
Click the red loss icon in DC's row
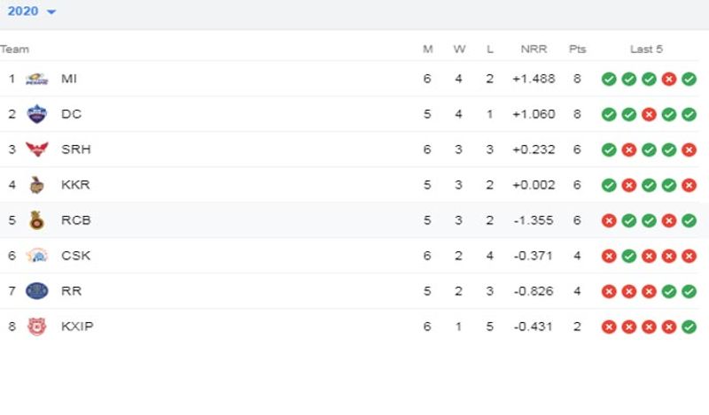pos(649,114)
